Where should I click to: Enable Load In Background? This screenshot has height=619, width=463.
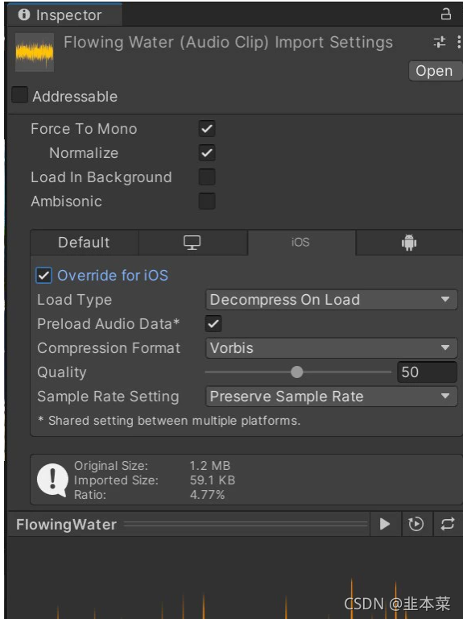point(207,177)
